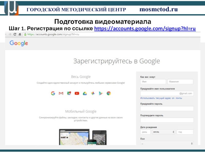Click the mosmetod.ru text in header
205x153 pixels.
pos(159,9)
